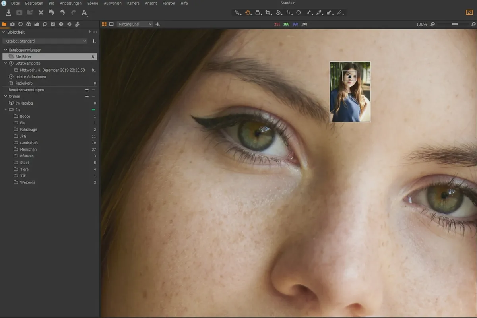477x318 pixels.
Task: Open the Katalog: Standard dropdown
Action: click(x=45, y=41)
